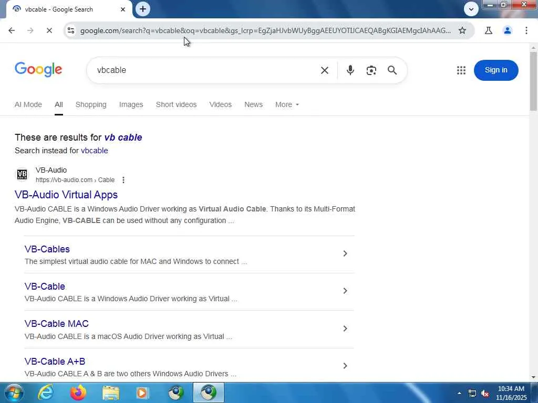
Task: Switch to the Videos tab
Action: click(220, 104)
